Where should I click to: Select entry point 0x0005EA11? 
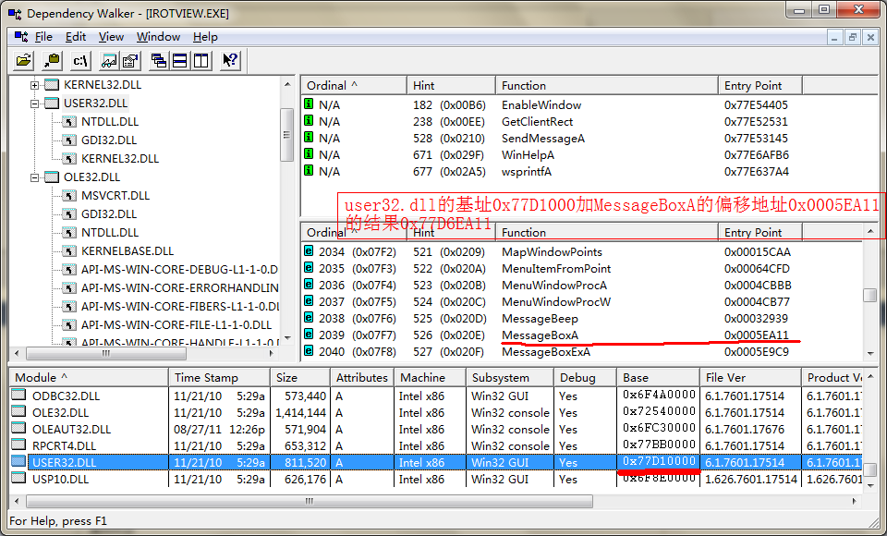tap(757, 335)
